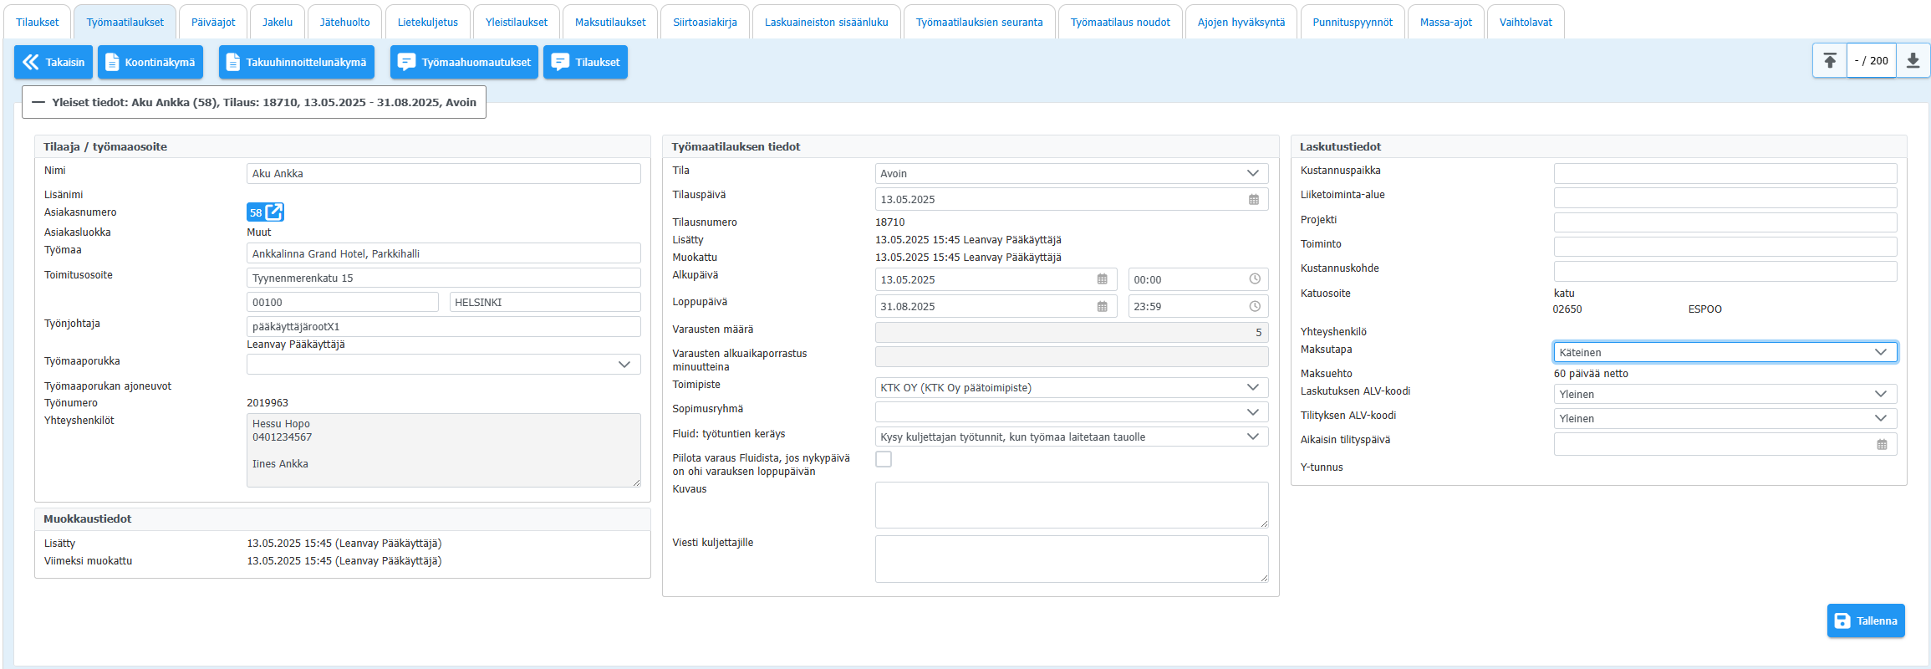Click the Kustannuspaikka input field
The image size is (1931, 669).
[1725, 174]
